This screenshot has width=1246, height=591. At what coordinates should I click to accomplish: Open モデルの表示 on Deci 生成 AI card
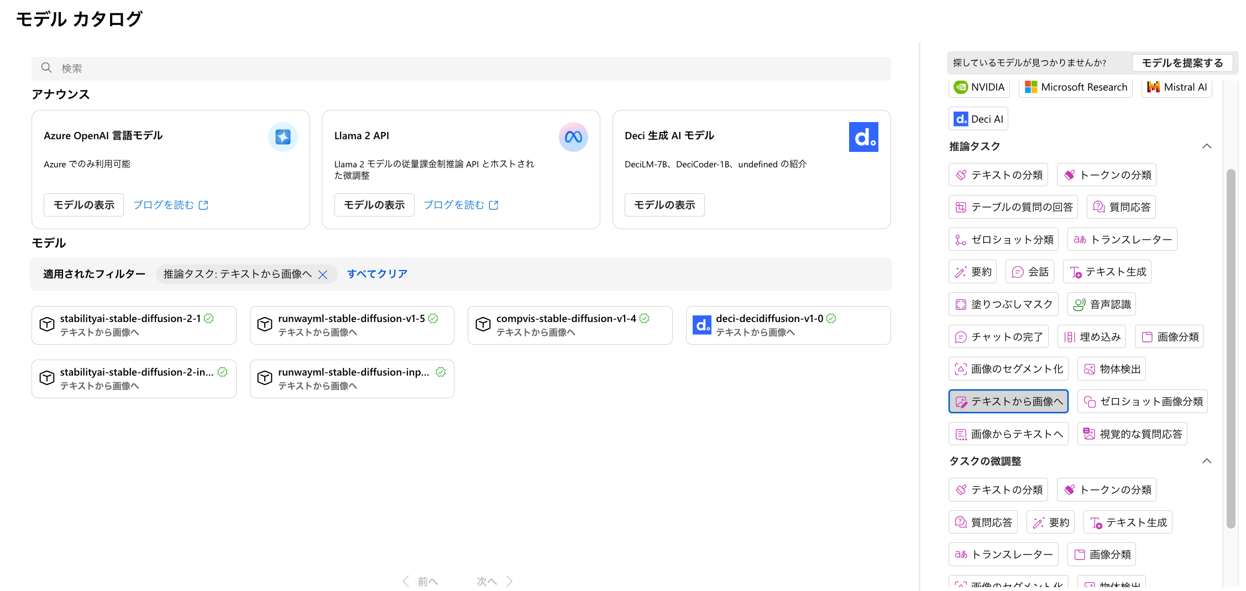coord(664,205)
